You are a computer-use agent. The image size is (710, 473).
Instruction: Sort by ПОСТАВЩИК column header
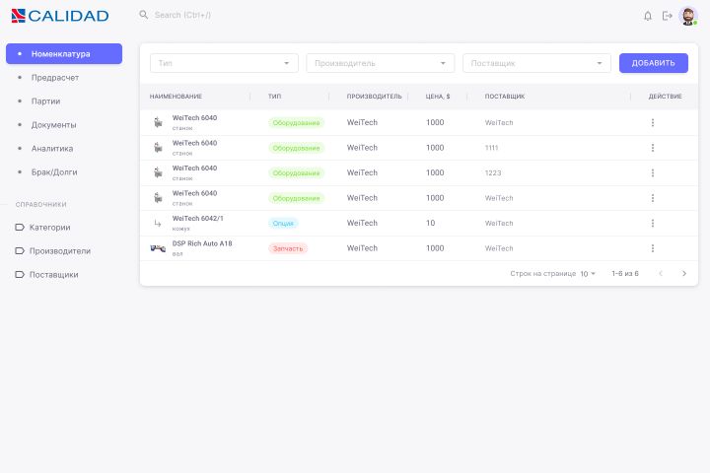pyautogui.click(x=505, y=97)
